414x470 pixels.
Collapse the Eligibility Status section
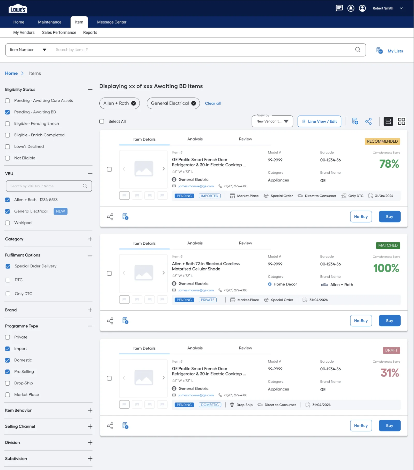click(90, 90)
